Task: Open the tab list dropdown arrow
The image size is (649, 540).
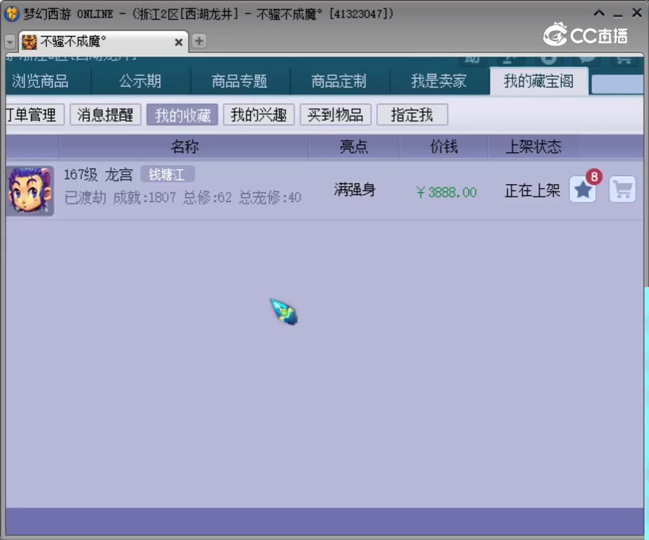Action: tap(10, 42)
